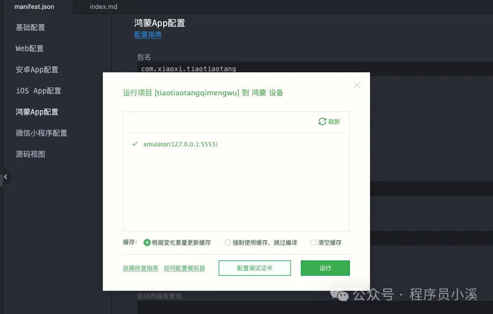
Task: Open the 如何配置模拟器 guide
Action: (x=184, y=268)
